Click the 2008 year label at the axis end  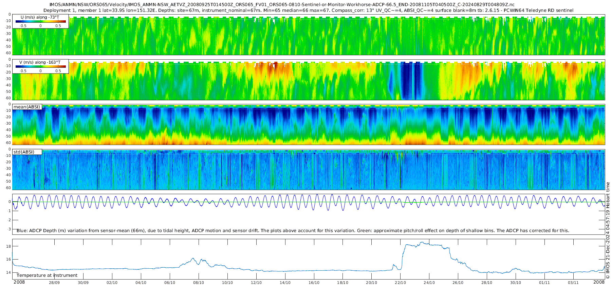tap(599, 282)
